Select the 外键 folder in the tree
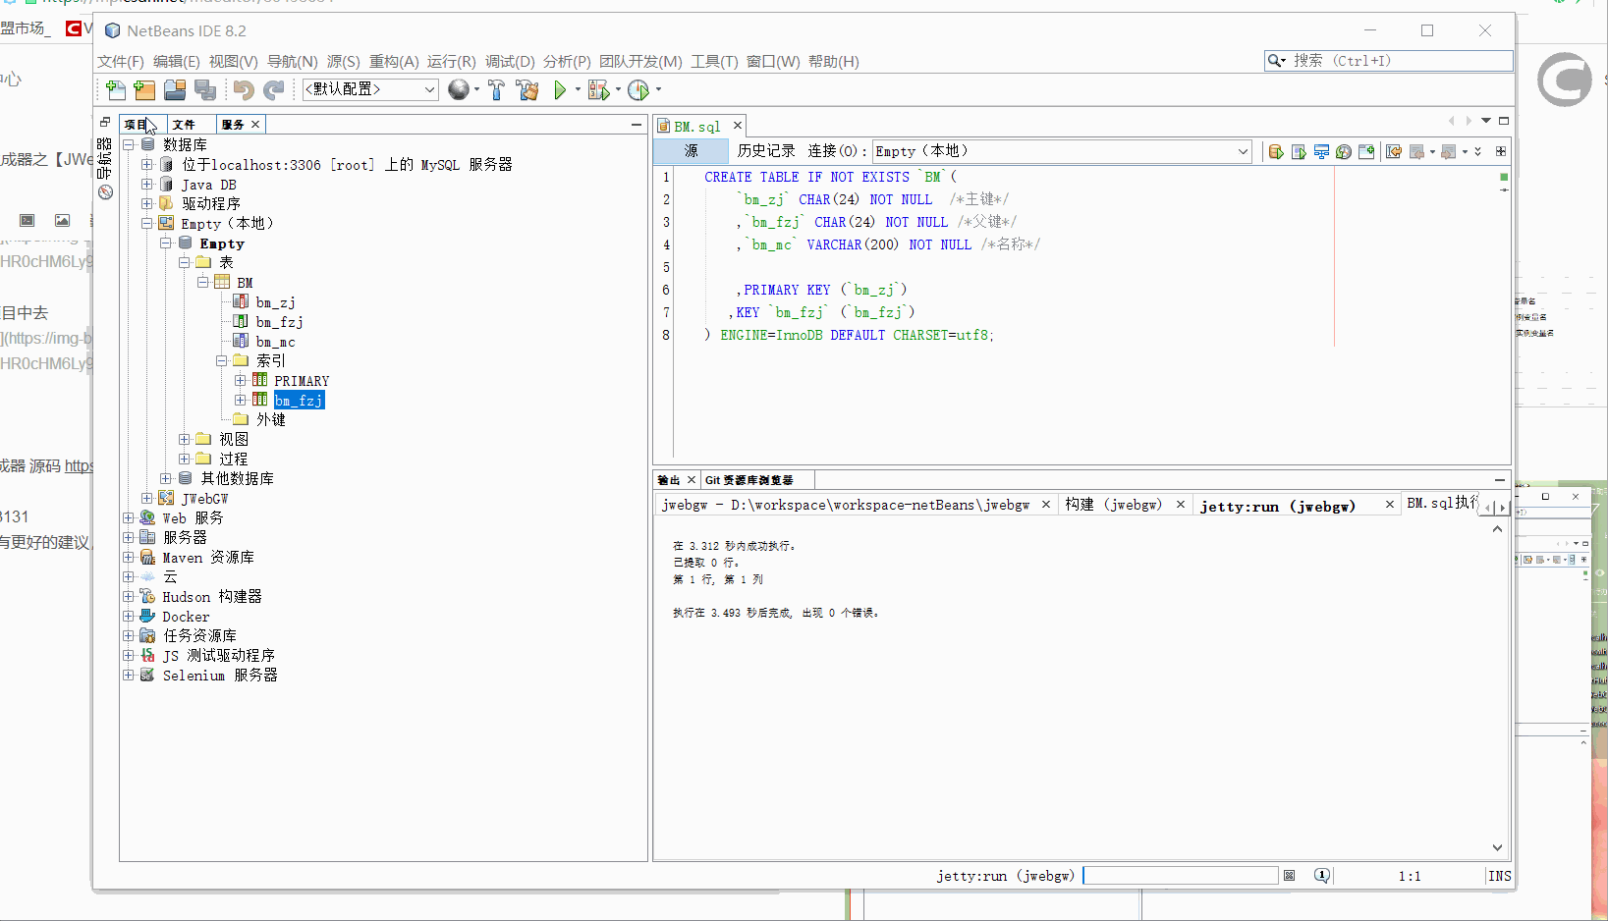Screen dimensions: 1608x921 click(271, 419)
